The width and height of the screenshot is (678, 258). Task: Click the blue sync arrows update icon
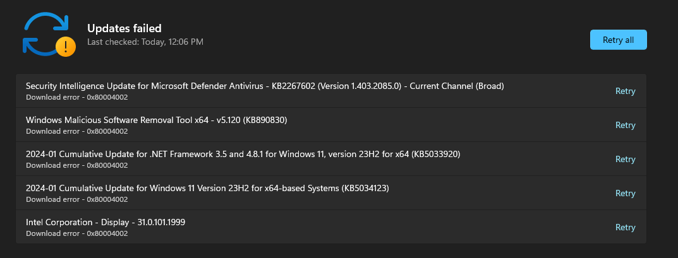tap(44, 33)
